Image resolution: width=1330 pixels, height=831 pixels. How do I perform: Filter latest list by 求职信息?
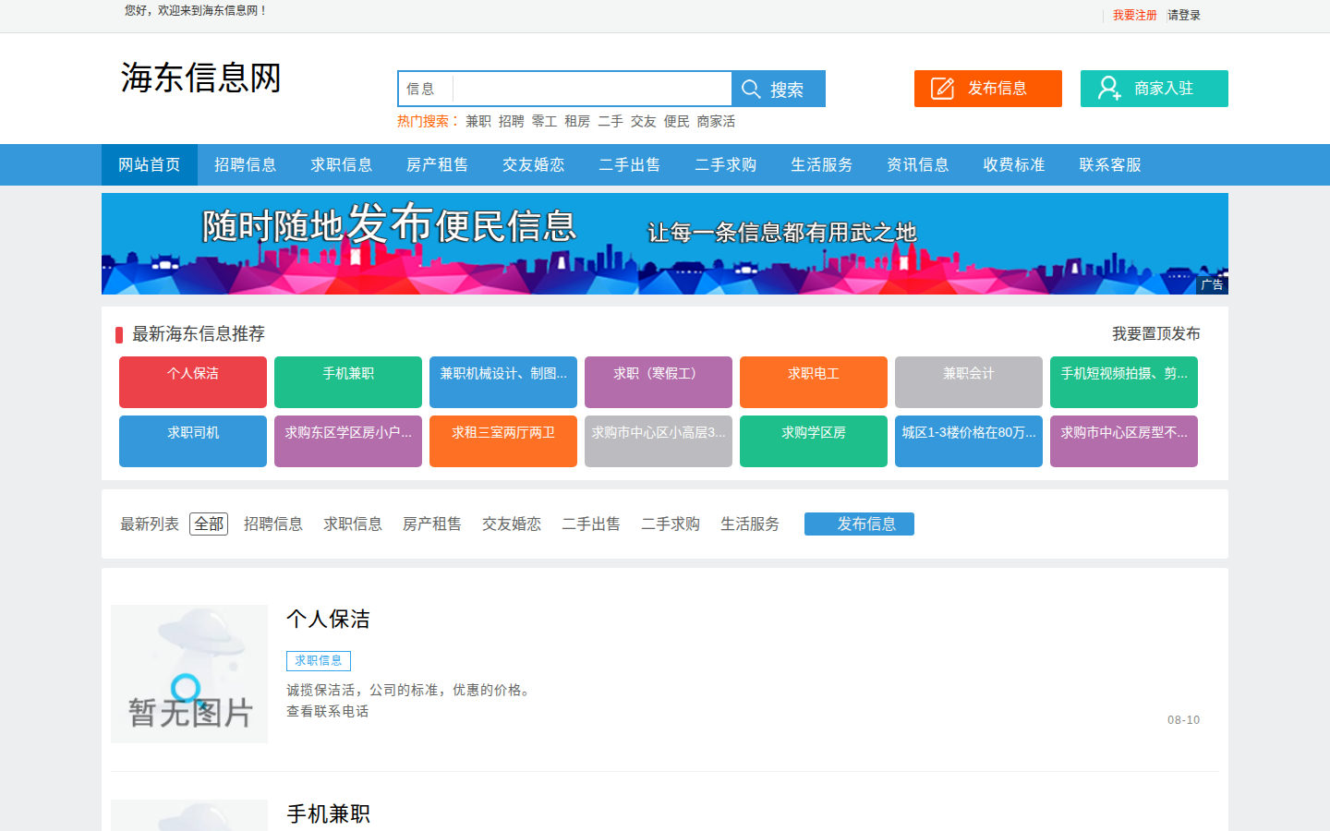[353, 524]
